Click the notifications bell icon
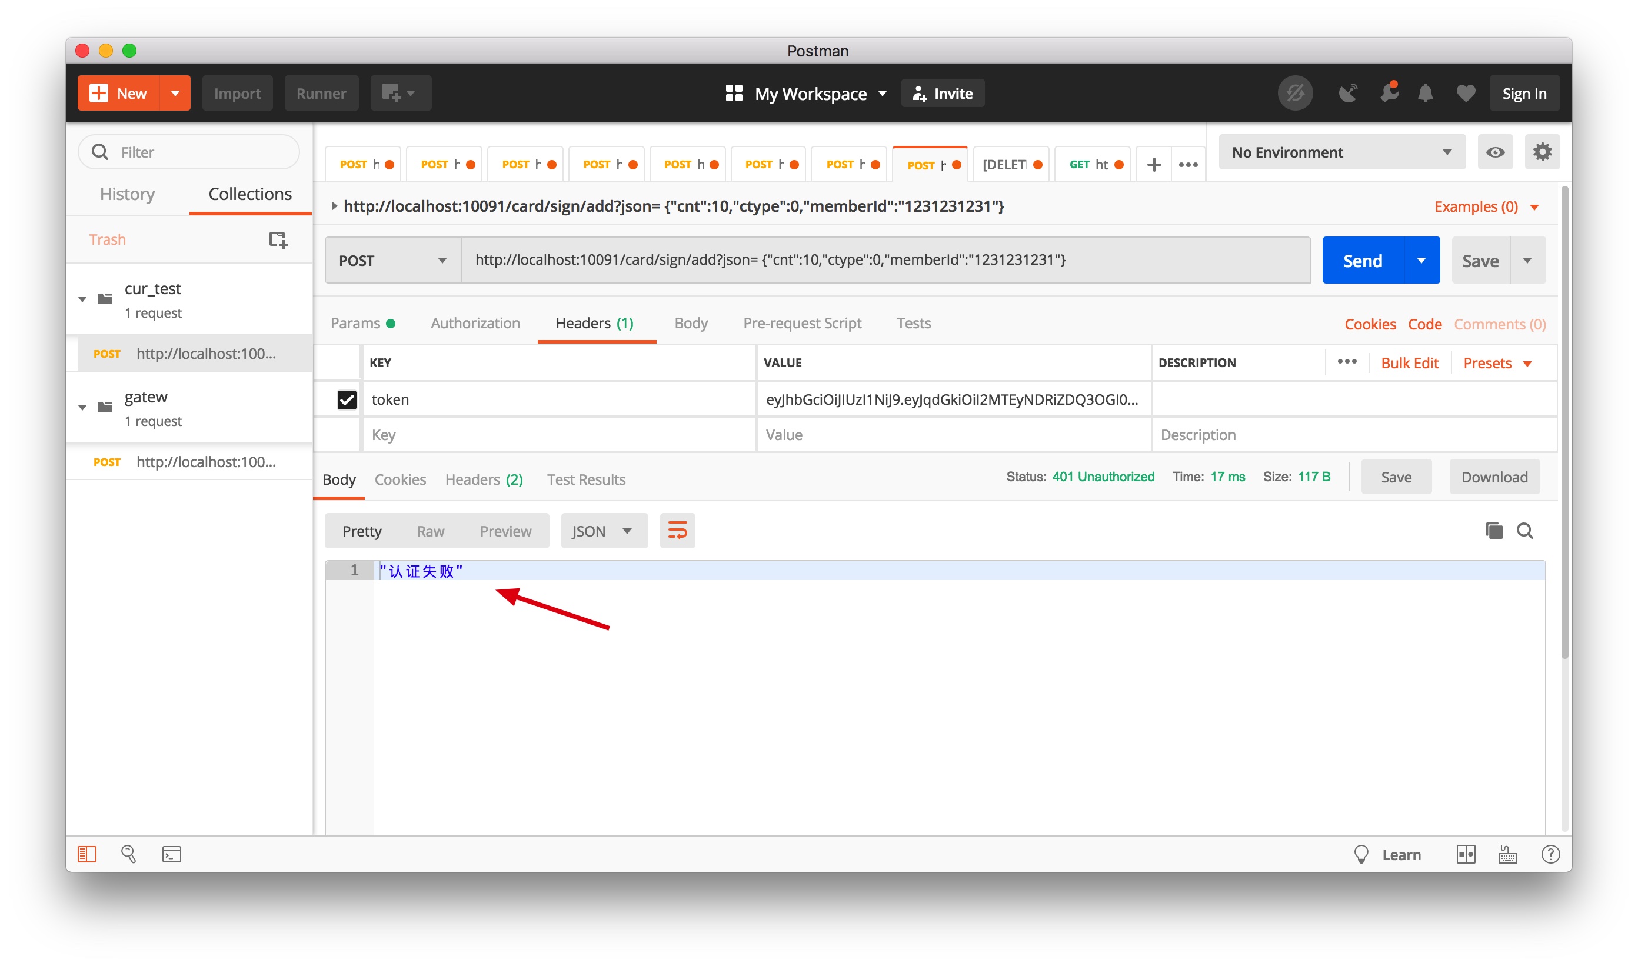The image size is (1638, 966). (x=1425, y=94)
